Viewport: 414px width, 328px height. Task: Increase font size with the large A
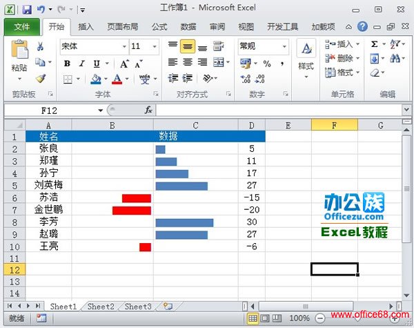coord(124,64)
